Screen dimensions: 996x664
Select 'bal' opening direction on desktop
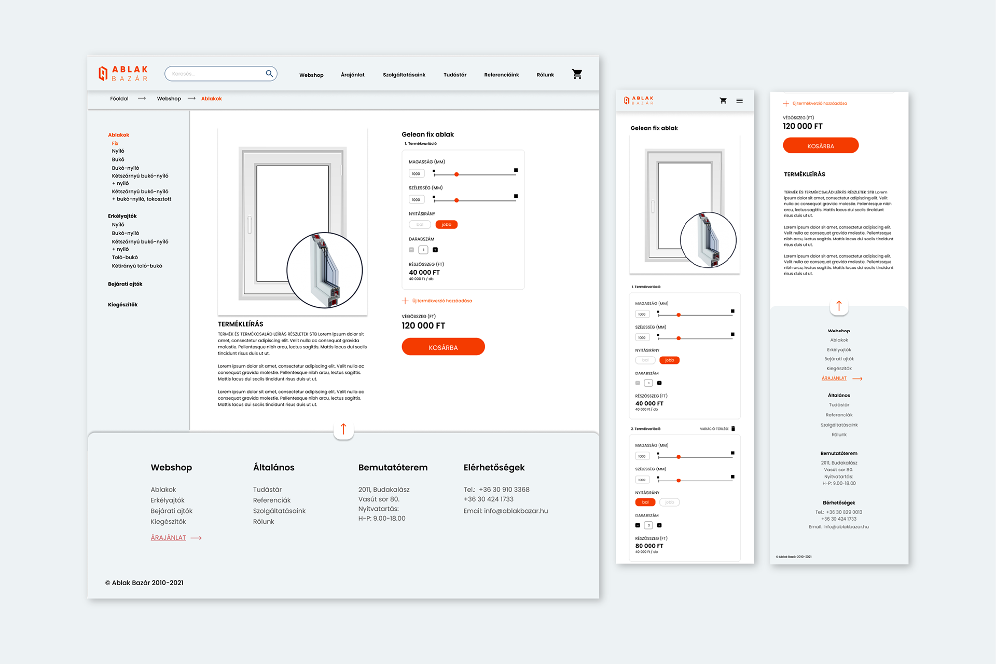420,225
